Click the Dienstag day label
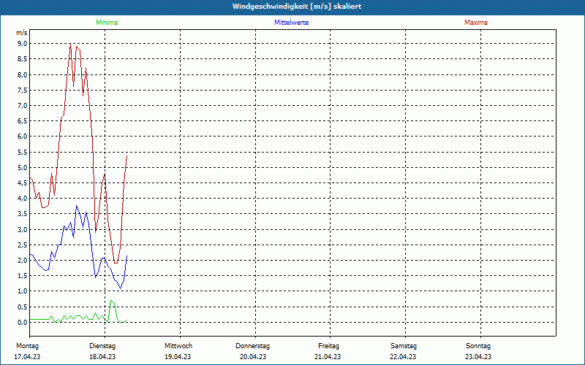 pos(102,346)
